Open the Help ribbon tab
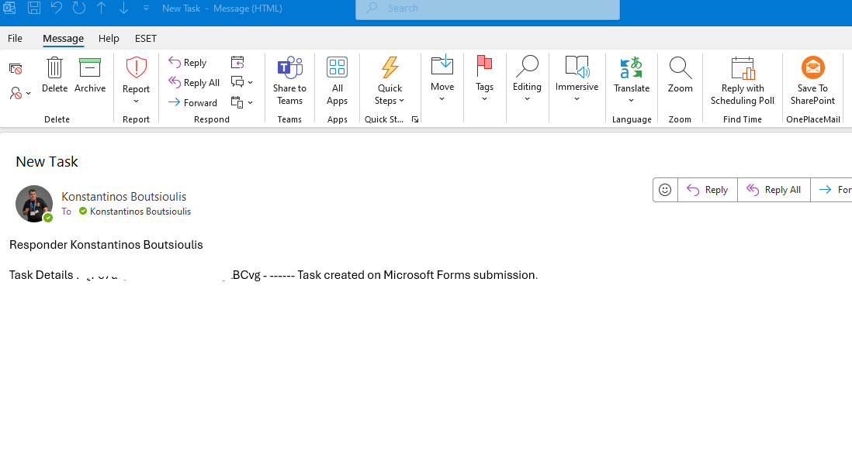 click(x=109, y=39)
